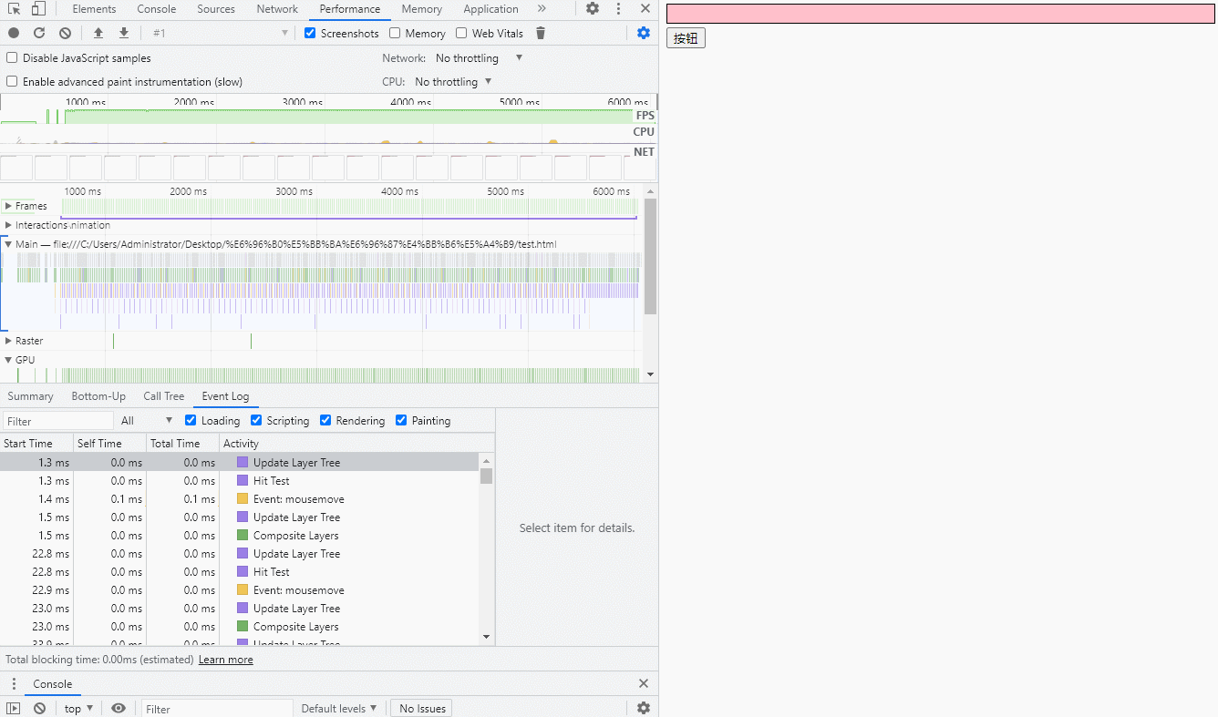Expand the Frames track
The width and height of the screenshot is (1218, 717).
click(8, 206)
